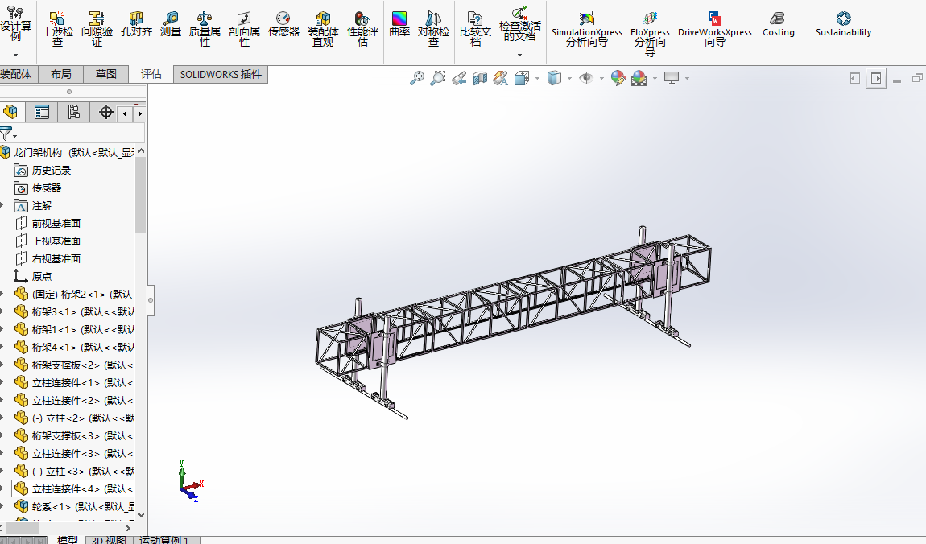Run the 干涉检查 interference detection tool
This screenshot has height=544, width=926.
point(57,28)
